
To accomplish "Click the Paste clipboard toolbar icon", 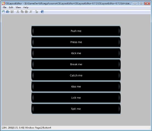I will 26,12.
